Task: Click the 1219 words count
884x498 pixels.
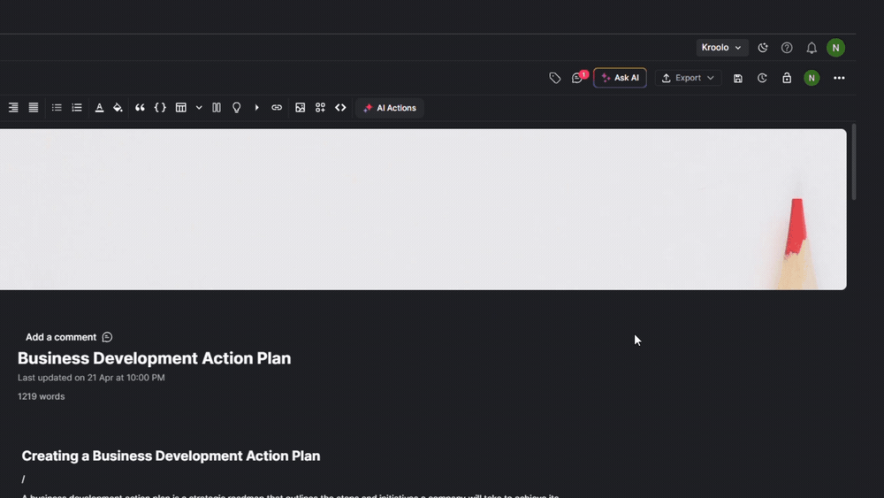Action: pyautogui.click(x=42, y=396)
